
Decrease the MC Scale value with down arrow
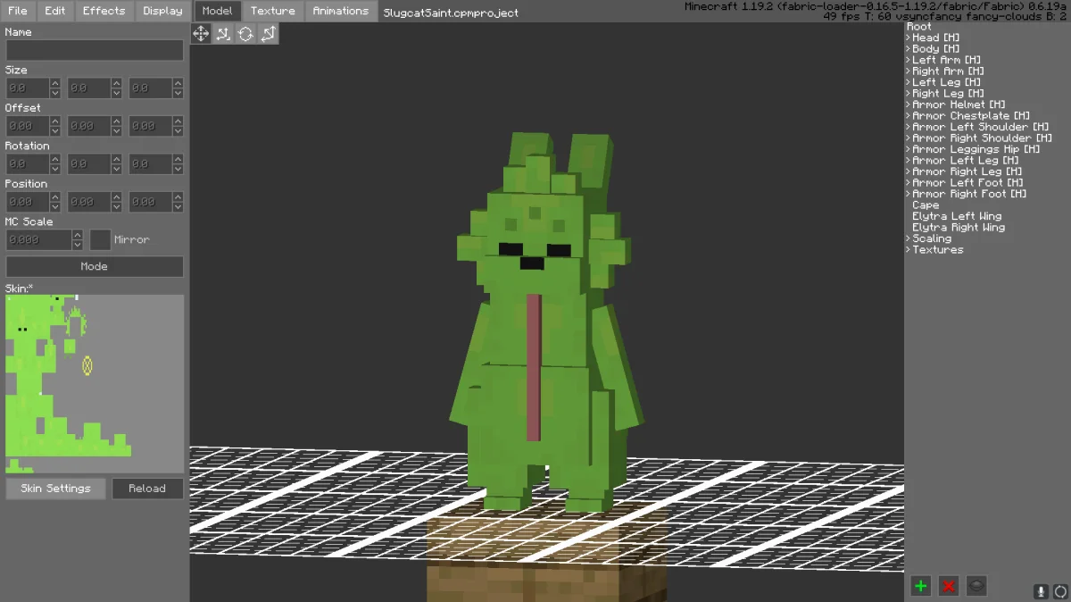[x=78, y=245]
